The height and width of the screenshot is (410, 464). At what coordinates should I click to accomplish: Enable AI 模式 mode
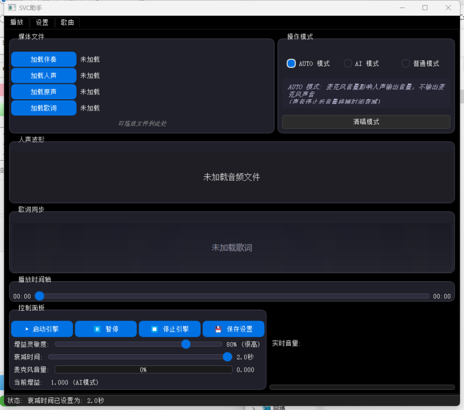[348, 63]
